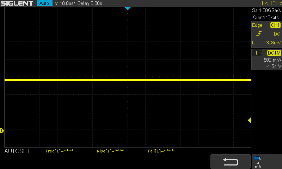282x169 pixels.
Task: Click the yellow trigger level arrow
Action: click(x=250, y=120)
